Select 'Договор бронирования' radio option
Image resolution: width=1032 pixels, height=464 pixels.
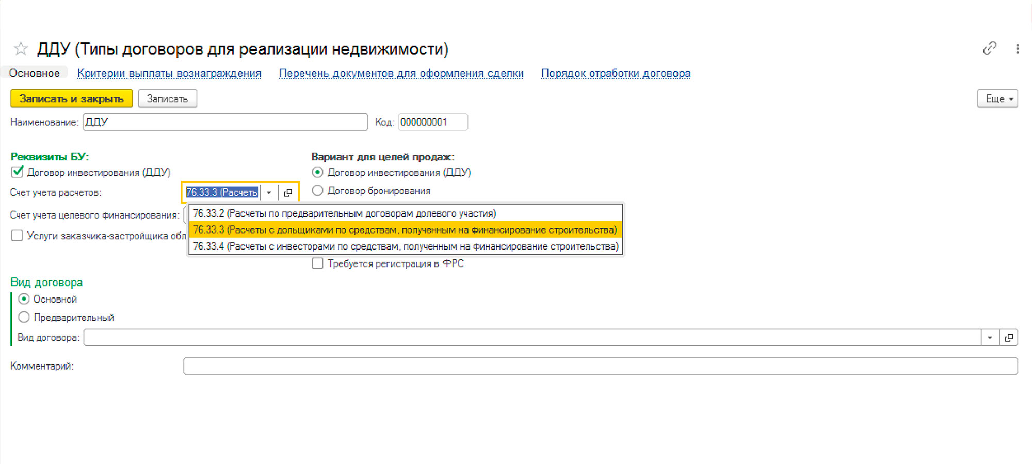pyautogui.click(x=318, y=191)
